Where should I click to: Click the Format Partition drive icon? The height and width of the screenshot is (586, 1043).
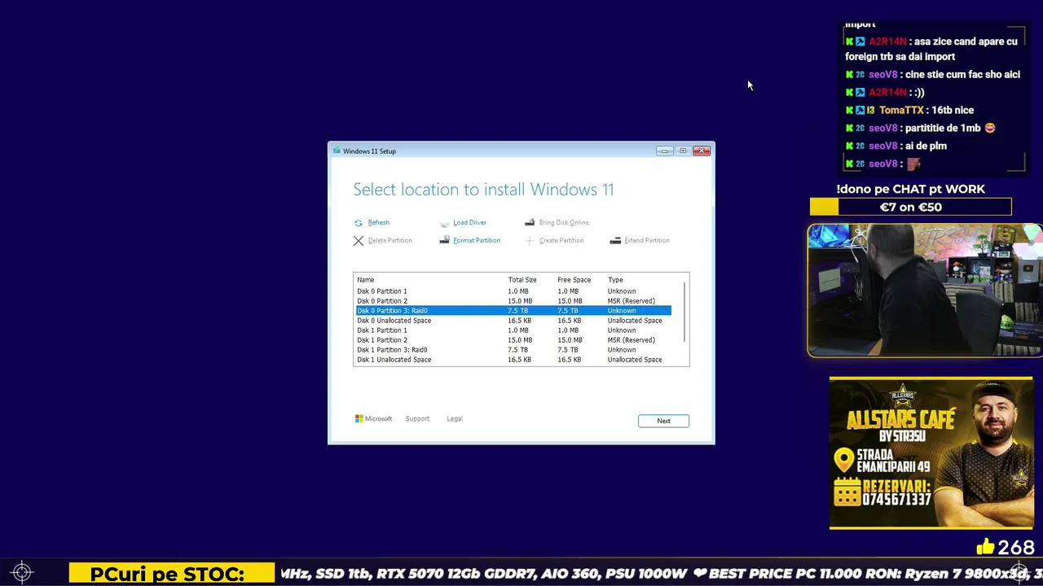pyautogui.click(x=444, y=241)
